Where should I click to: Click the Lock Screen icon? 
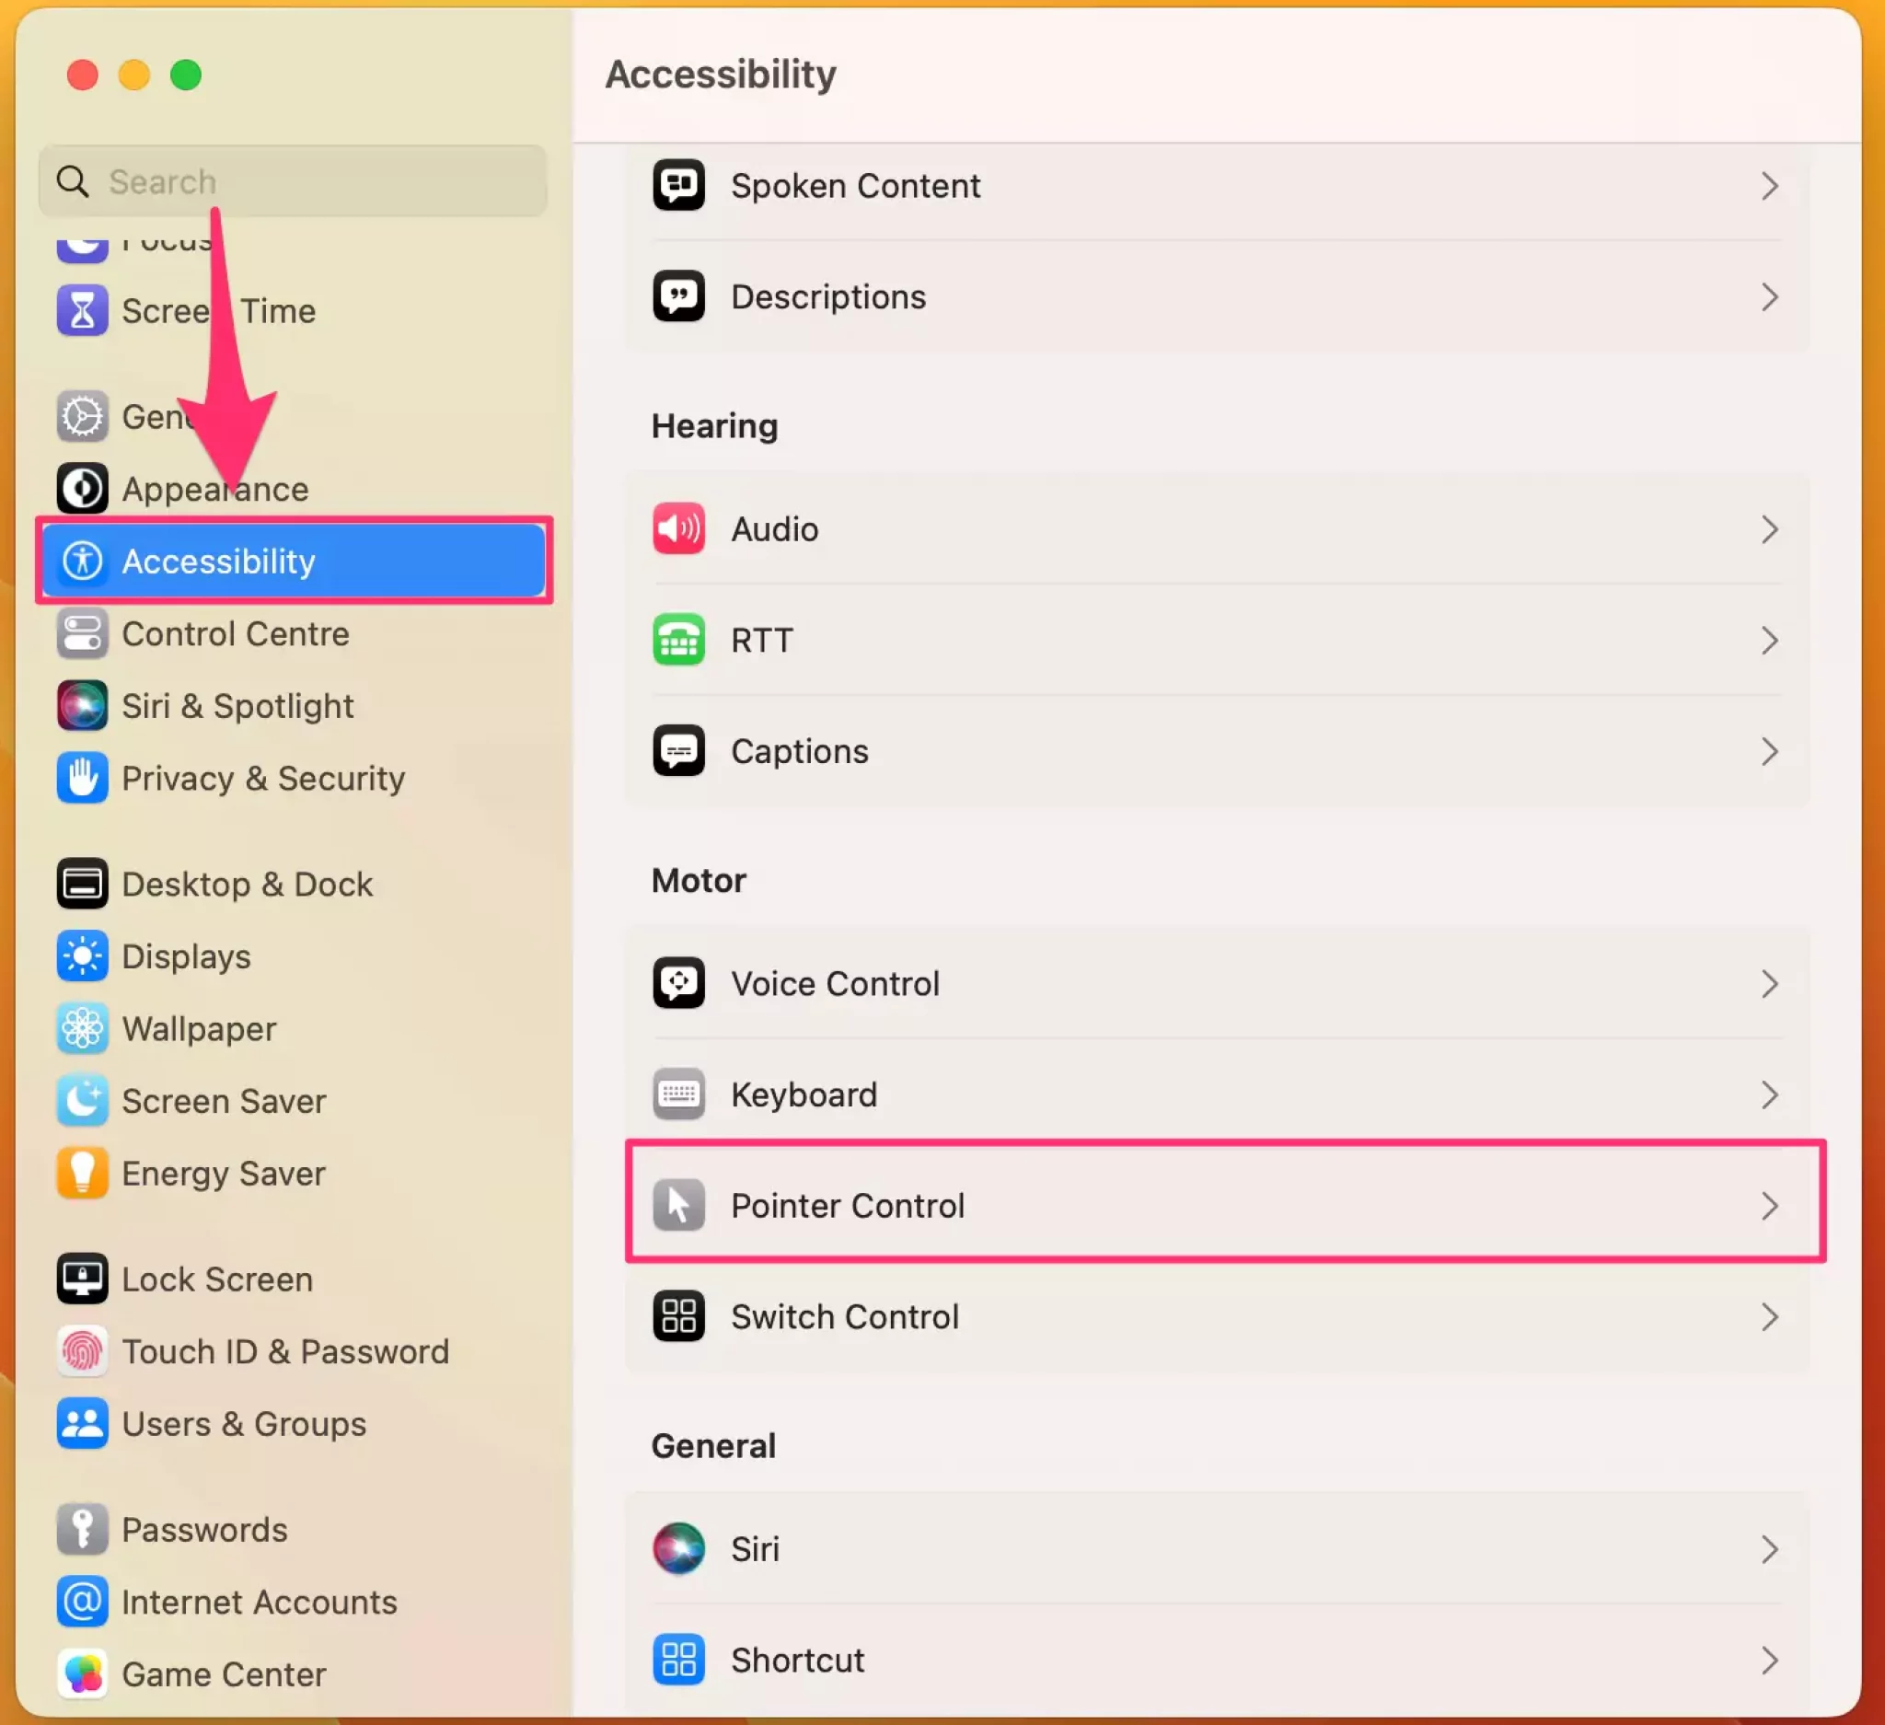(82, 1278)
